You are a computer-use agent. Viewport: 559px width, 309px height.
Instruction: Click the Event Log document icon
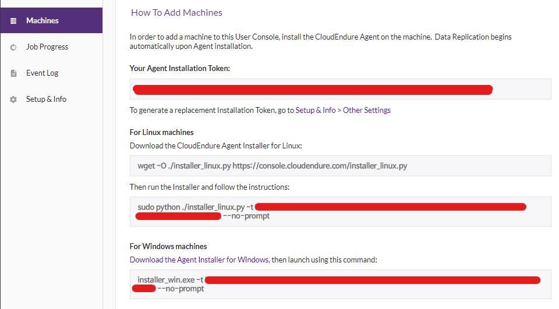click(x=13, y=73)
